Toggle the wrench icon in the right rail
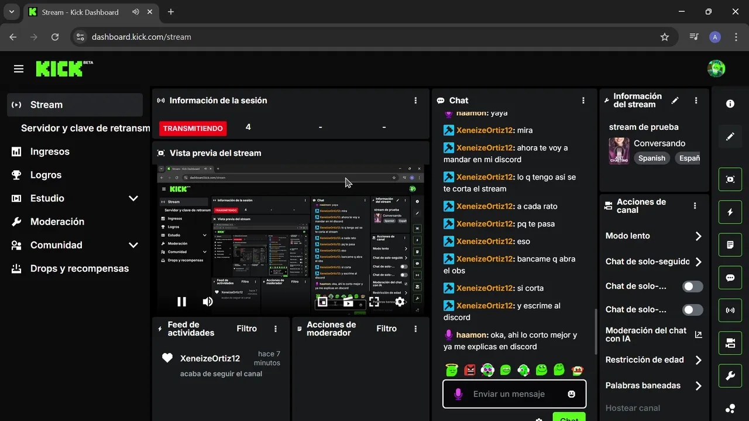The width and height of the screenshot is (749, 421). (x=730, y=376)
